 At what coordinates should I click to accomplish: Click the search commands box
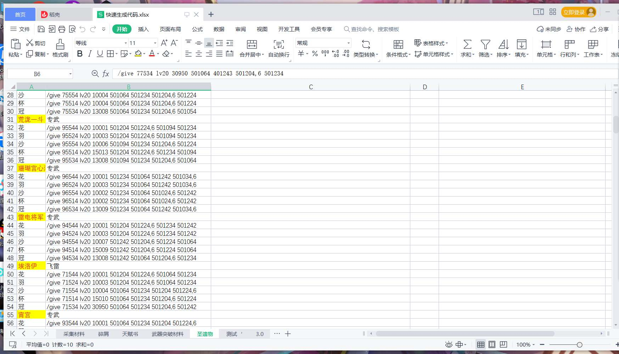click(x=371, y=29)
